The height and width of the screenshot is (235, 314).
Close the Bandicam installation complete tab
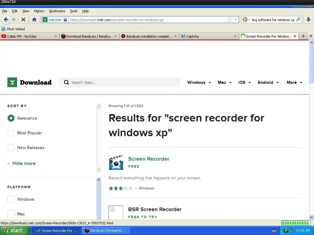(175, 36)
